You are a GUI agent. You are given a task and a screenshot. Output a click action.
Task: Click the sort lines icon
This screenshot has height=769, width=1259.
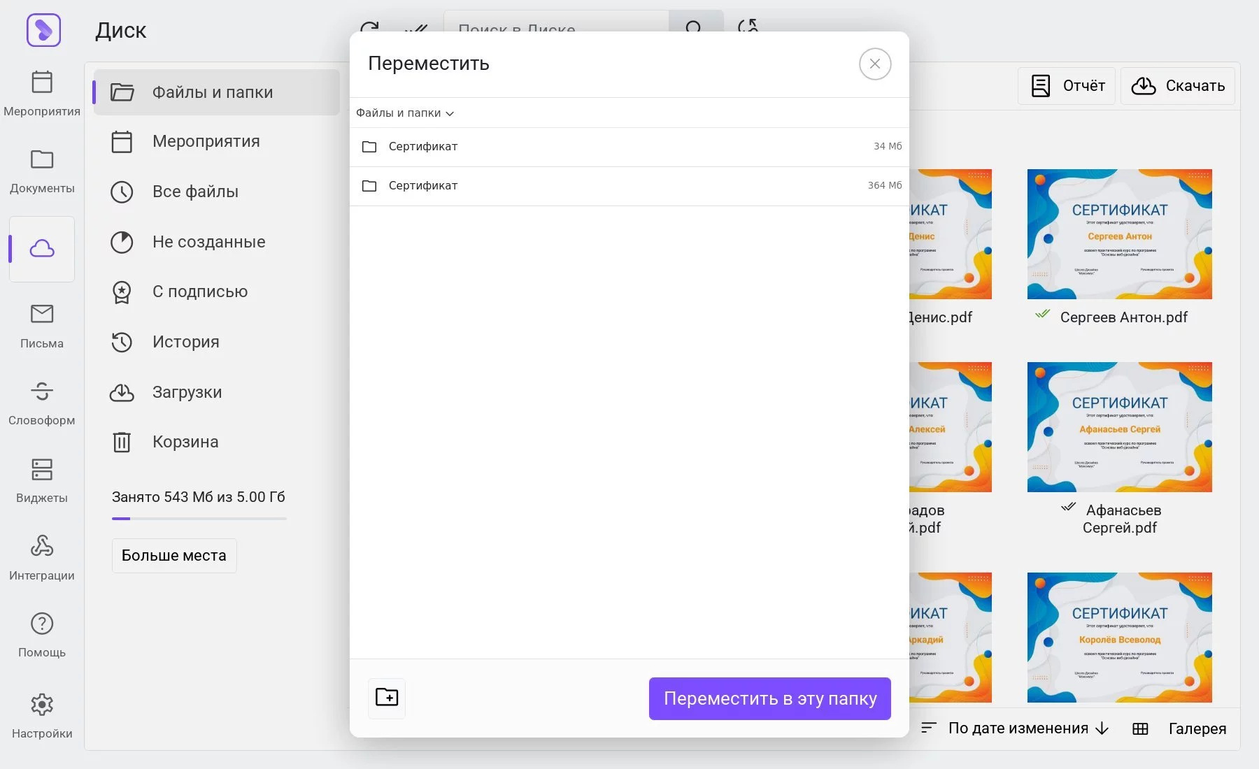[x=928, y=728]
